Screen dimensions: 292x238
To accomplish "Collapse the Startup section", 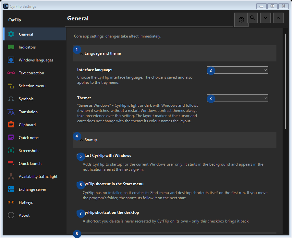I will click(175, 140).
